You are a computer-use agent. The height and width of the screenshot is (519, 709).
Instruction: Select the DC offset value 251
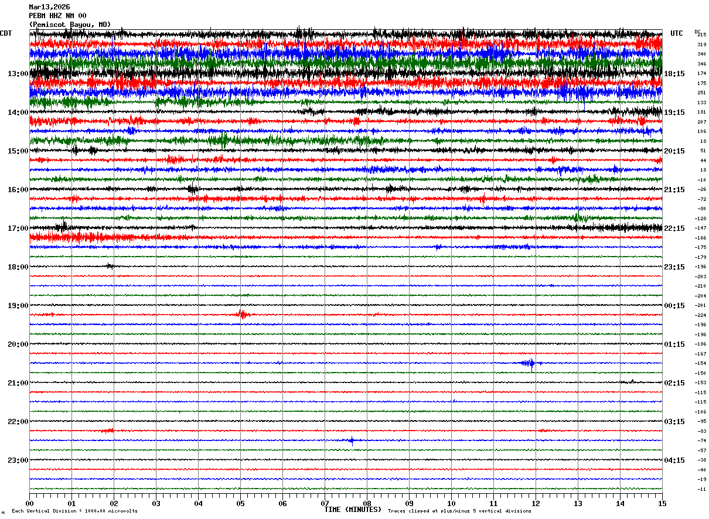pyautogui.click(x=701, y=93)
